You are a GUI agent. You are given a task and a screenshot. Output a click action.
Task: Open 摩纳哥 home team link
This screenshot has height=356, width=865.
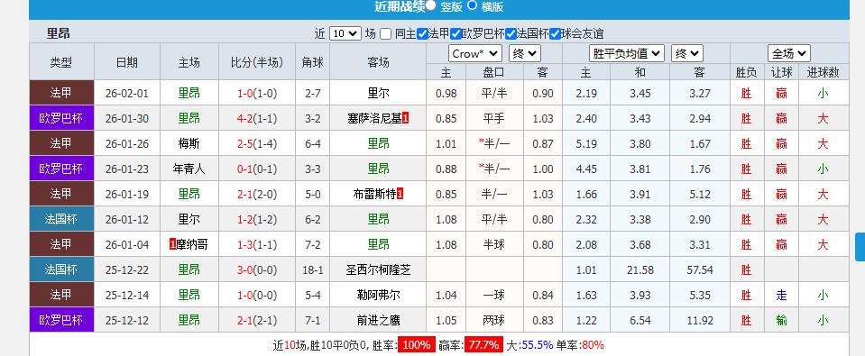coord(192,244)
